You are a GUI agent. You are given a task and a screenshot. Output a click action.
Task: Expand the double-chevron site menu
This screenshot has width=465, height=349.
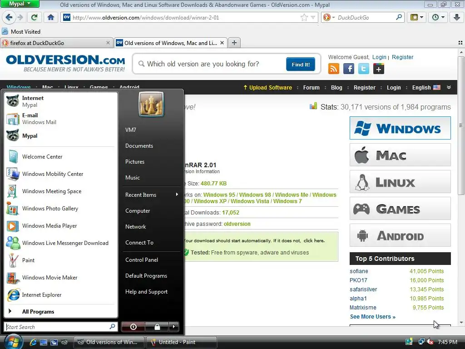(x=449, y=87)
